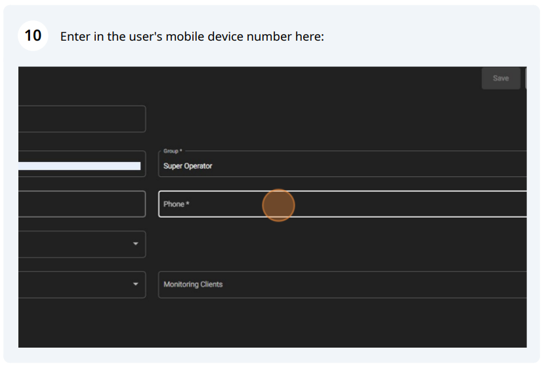Expand the lower left dropdown arrow
The image size is (546, 366).
136,284
